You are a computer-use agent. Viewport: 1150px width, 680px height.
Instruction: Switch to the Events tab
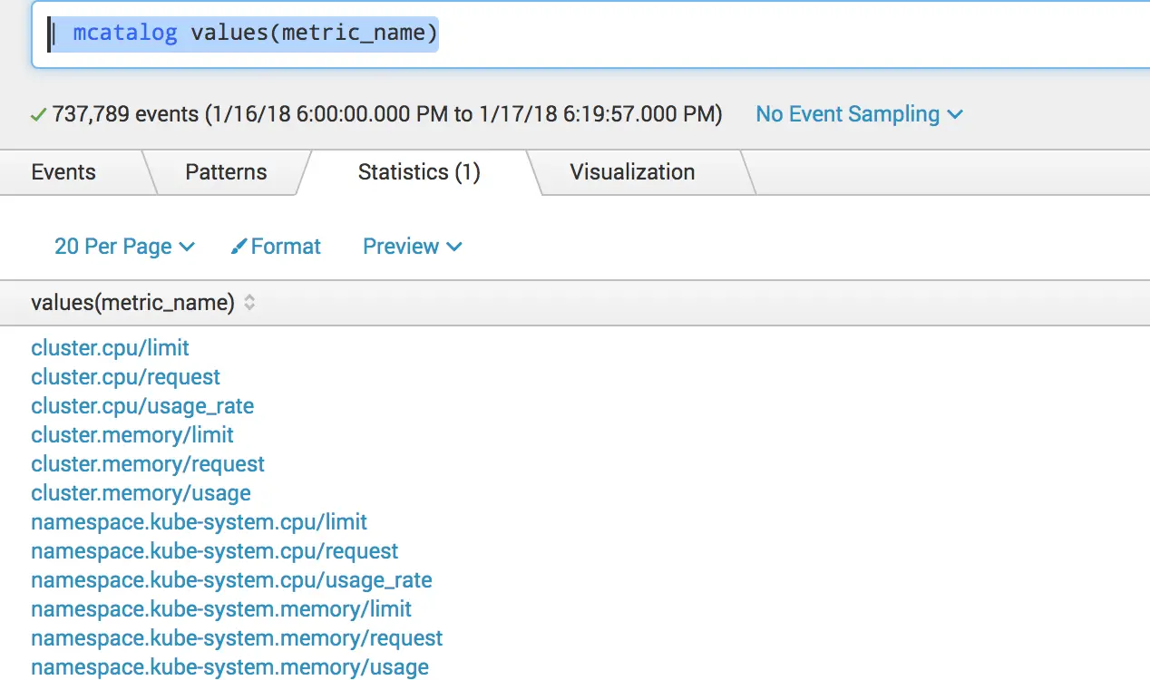[63, 172]
